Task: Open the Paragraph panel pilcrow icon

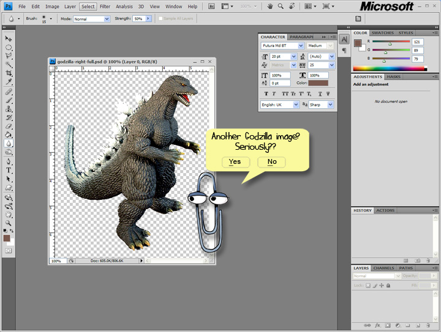Action: click(344, 51)
